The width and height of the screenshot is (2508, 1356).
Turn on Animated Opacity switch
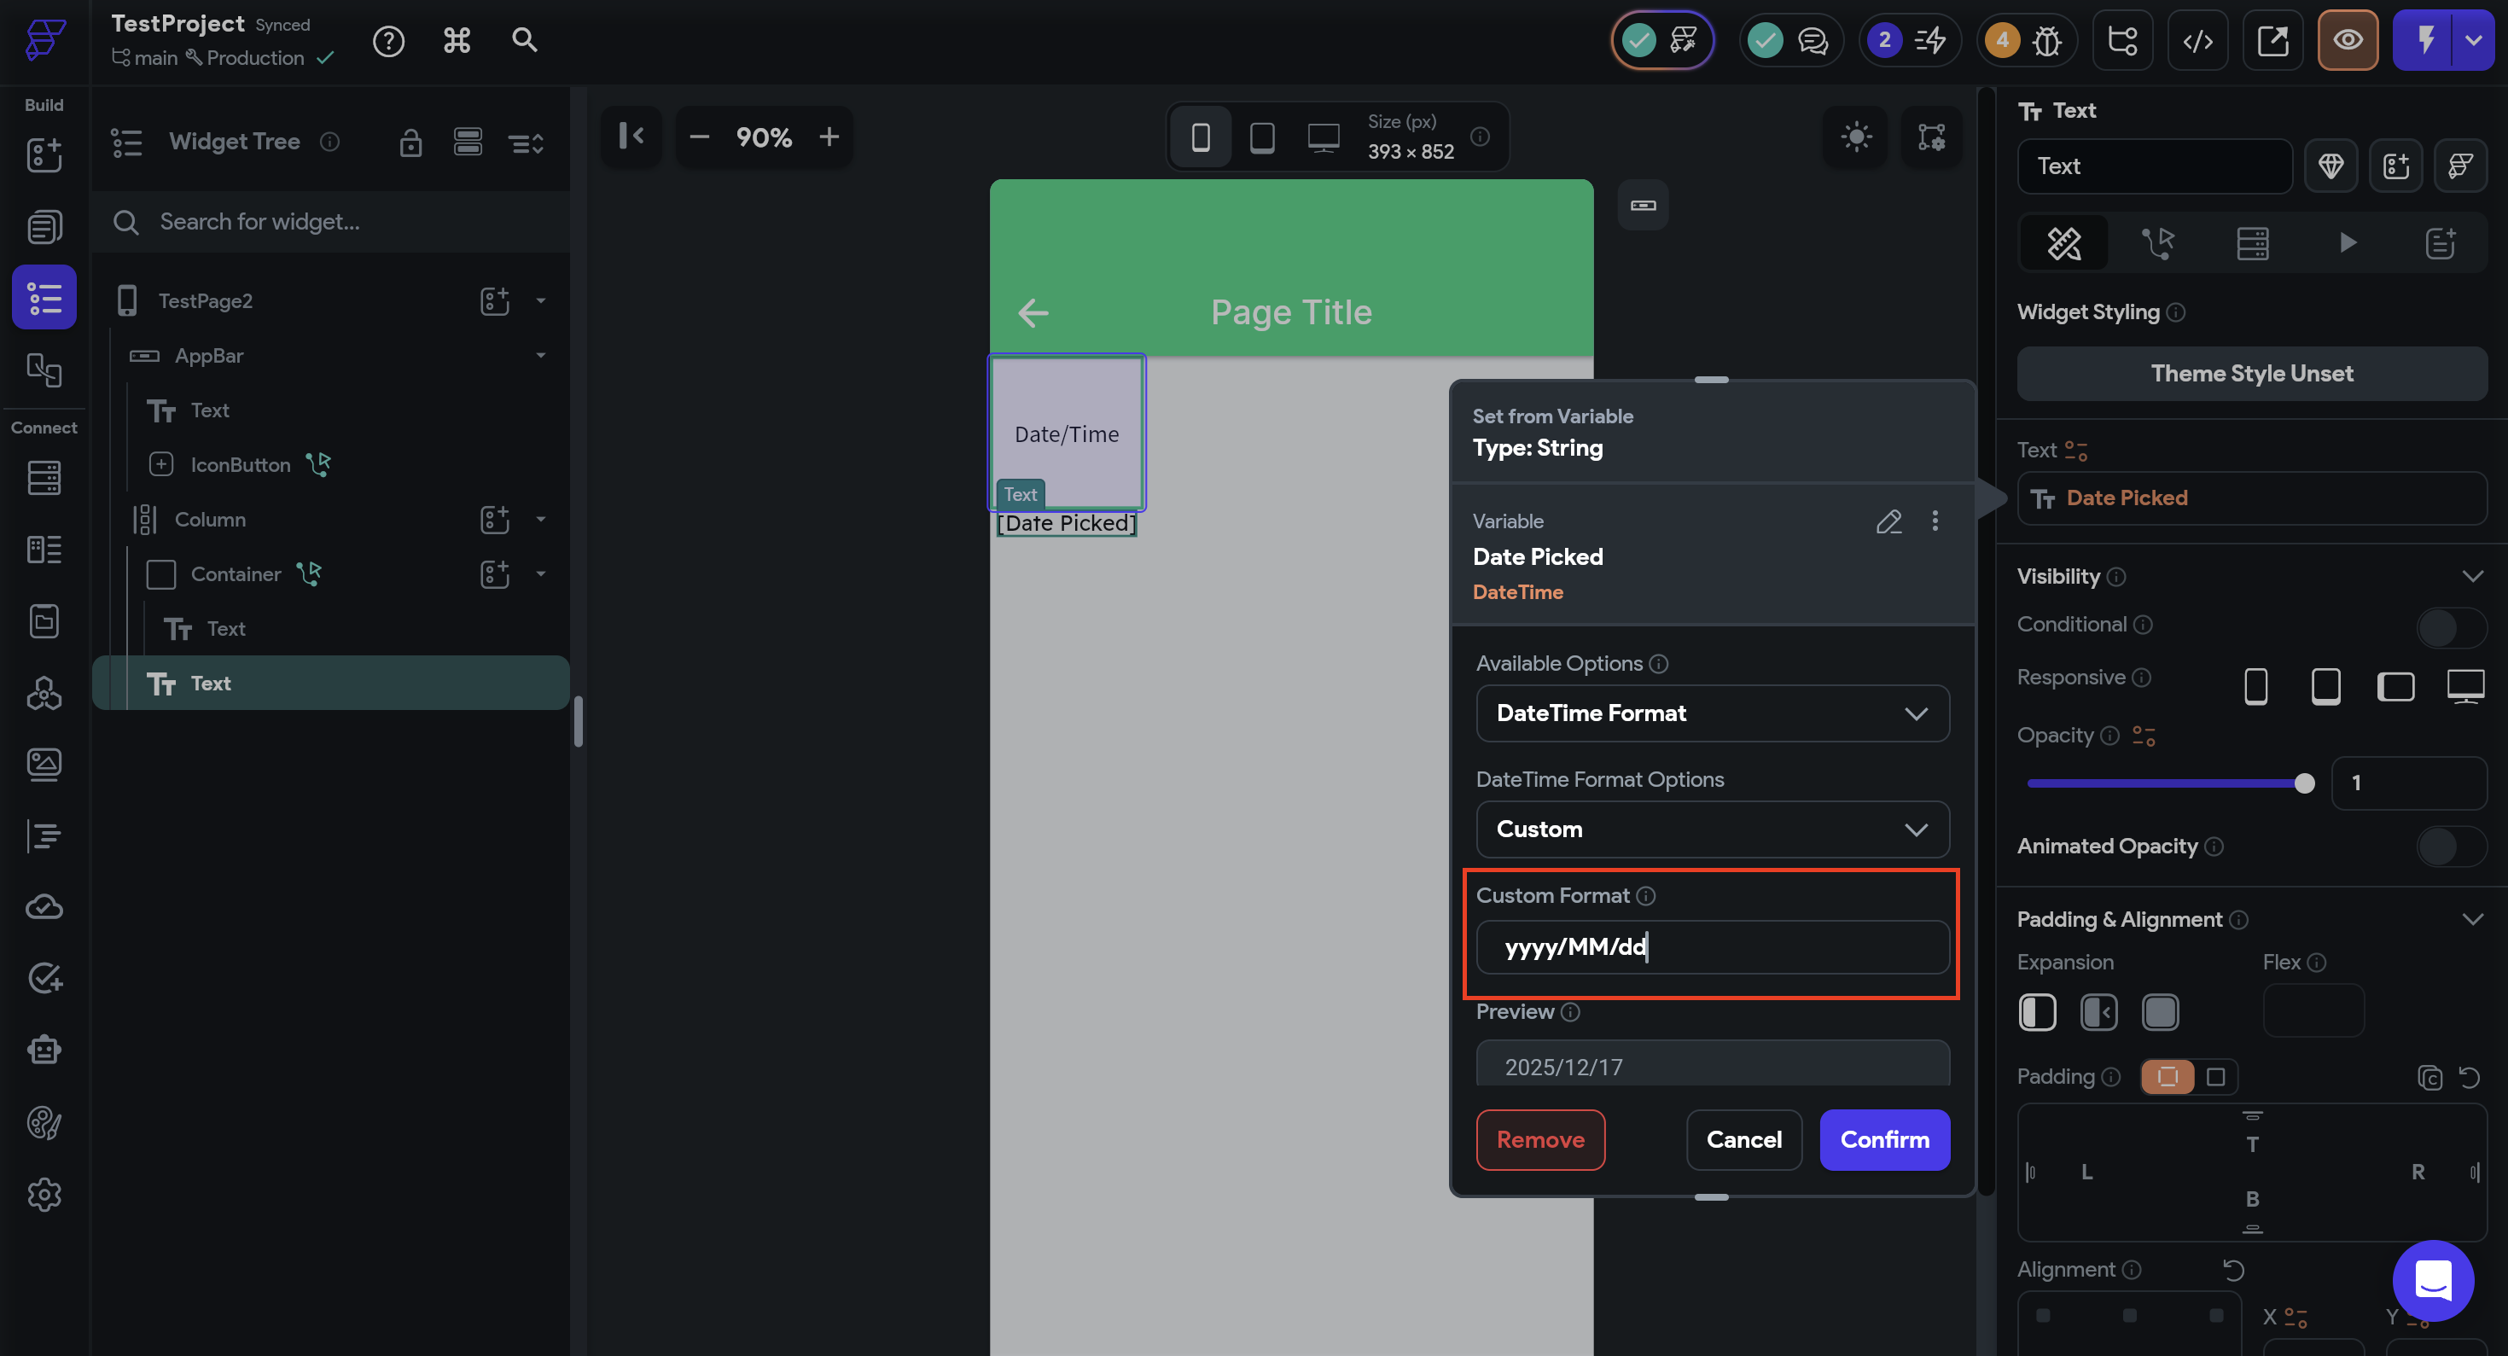tap(2450, 846)
